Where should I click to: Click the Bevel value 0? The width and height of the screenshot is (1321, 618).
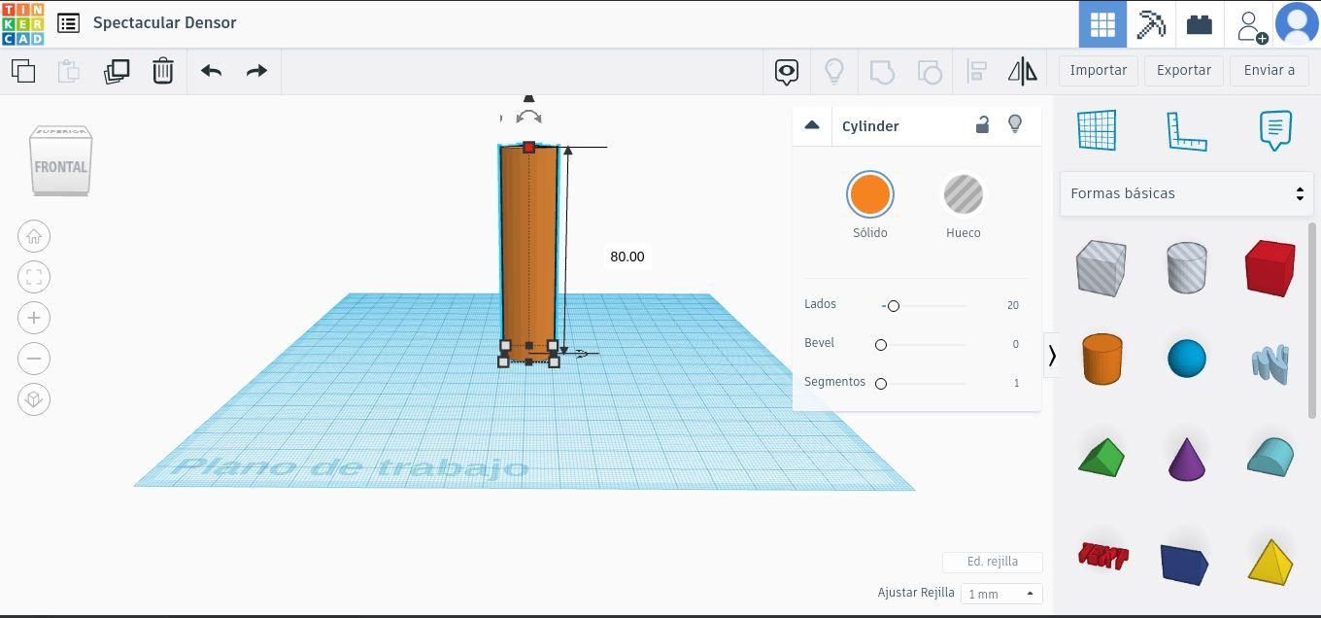(x=1016, y=344)
